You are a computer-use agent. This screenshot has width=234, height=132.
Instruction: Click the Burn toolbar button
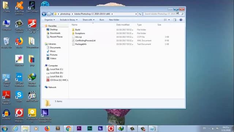102,20
